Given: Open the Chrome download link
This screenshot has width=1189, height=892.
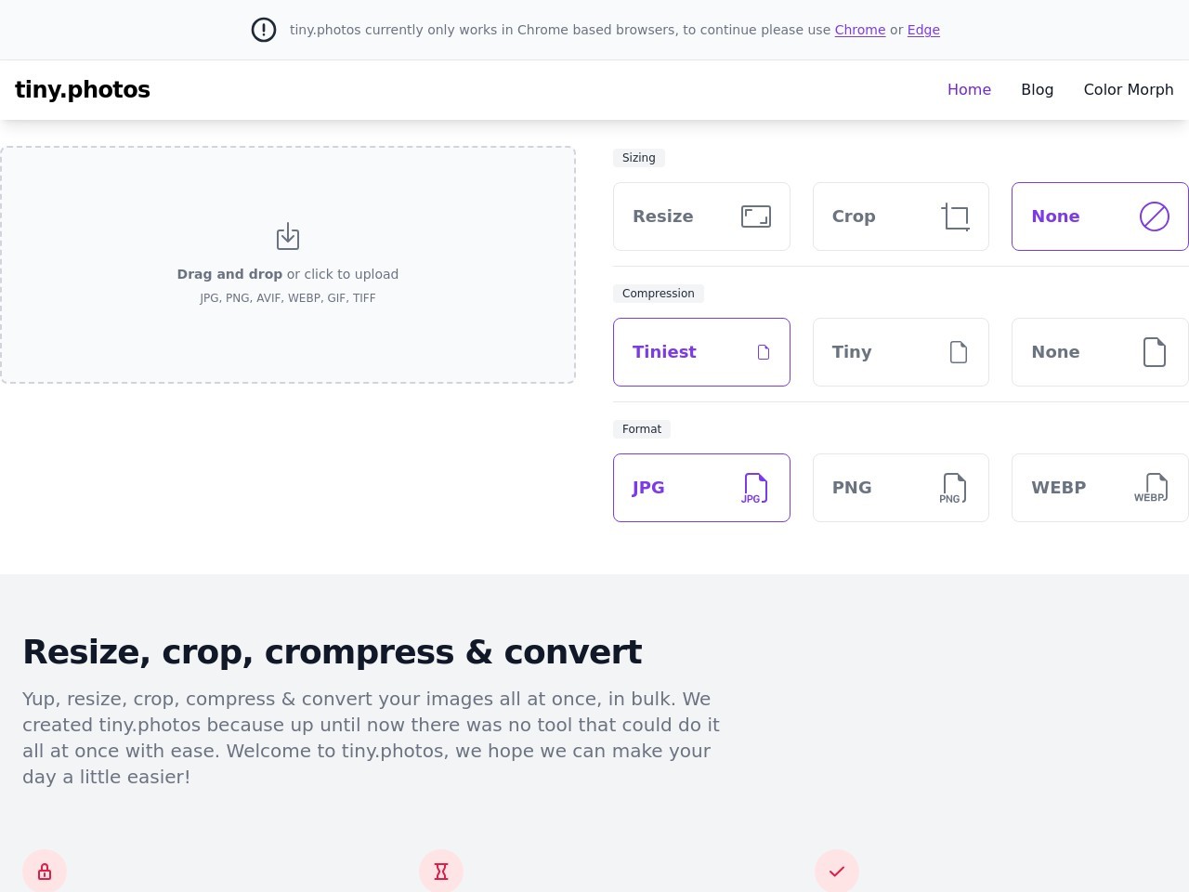Looking at the screenshot, I should coord(859,30).
